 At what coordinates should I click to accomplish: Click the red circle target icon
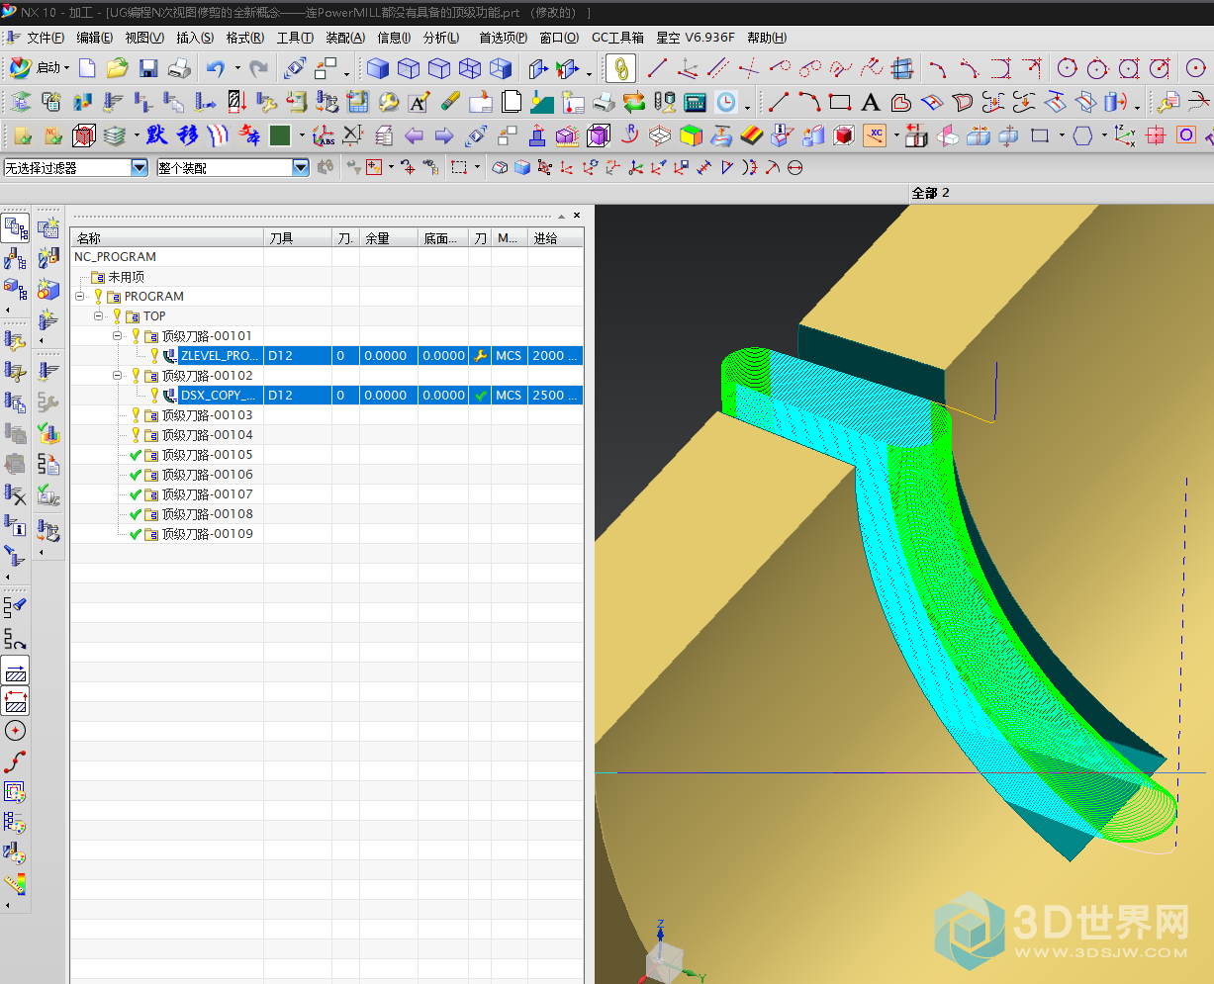[x=15, y=731]
